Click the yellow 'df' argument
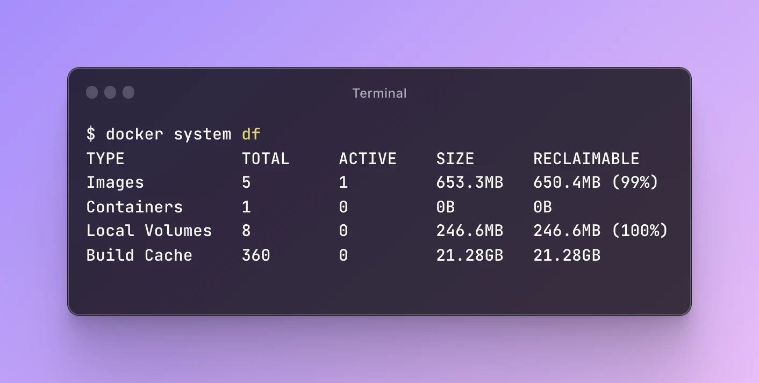 pos(251,134)
